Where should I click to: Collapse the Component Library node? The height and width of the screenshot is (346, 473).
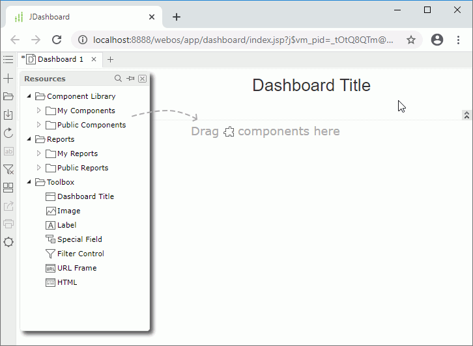pos(29,96)
